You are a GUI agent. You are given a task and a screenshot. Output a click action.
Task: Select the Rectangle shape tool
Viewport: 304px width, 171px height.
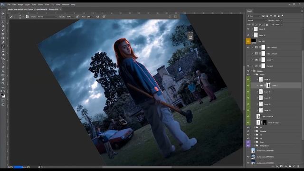(3, 75)
